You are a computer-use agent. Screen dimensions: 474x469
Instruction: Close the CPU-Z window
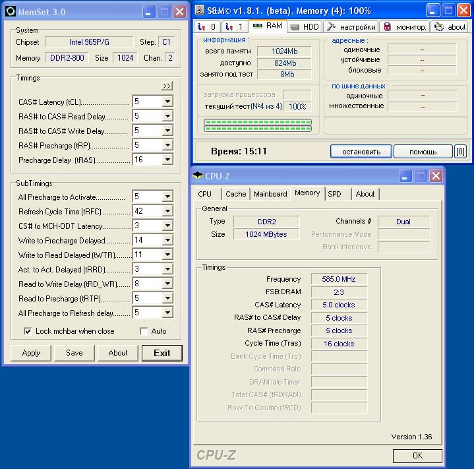pyautogui.click(x=436, y=175)
